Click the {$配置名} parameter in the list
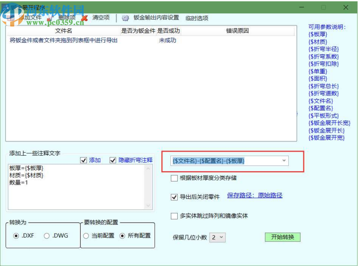The width and height of the screenshot is (358, 266). pyautogui.click(x=321, y=108)
